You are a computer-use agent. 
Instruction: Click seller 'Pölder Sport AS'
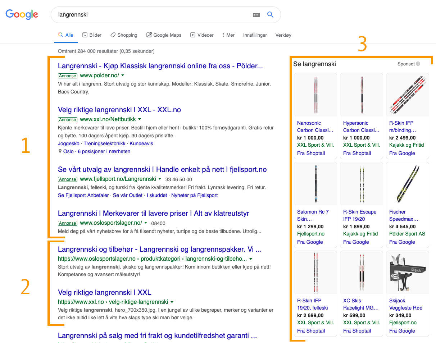[x=407, y=234]
